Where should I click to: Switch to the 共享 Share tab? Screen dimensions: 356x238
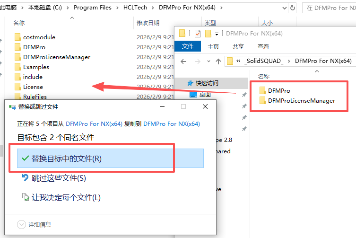(x=238, y=46)
